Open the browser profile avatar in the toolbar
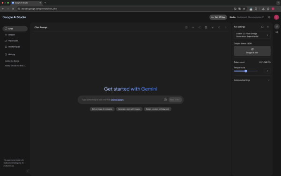The image size is (281, 176). (273, 9)
